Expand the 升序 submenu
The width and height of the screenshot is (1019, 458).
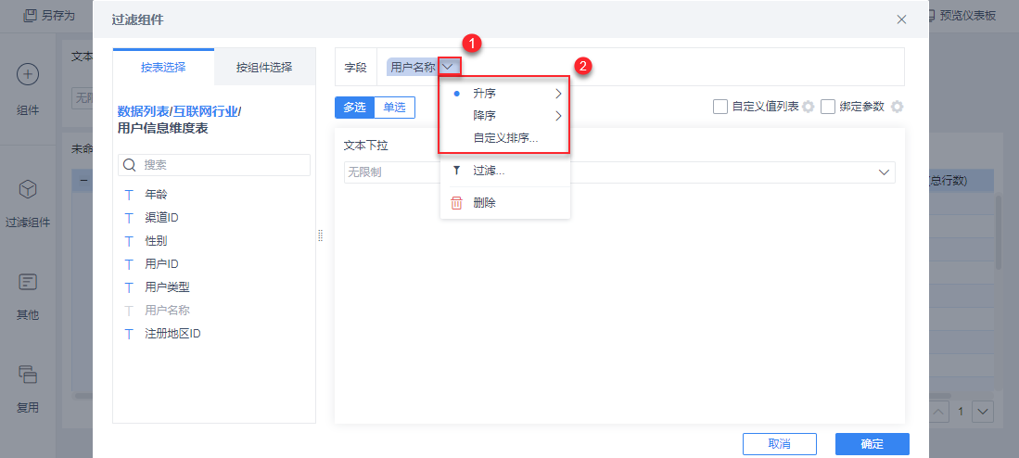coord(558,94)
